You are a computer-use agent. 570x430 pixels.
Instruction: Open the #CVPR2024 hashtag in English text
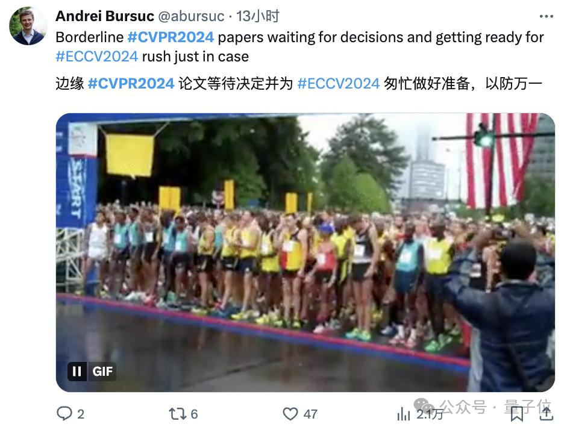pos(171,37)
